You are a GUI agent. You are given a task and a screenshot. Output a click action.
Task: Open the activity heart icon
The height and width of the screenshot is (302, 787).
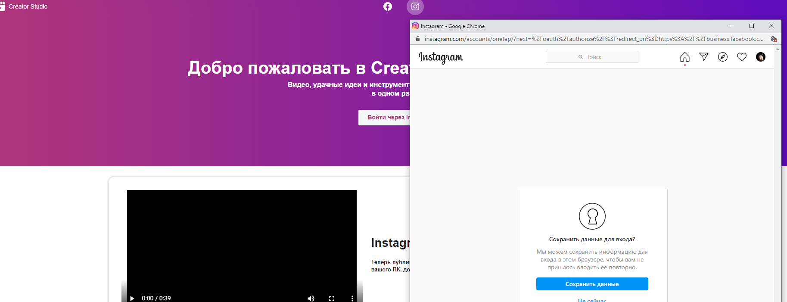click(x=741, y=57)
